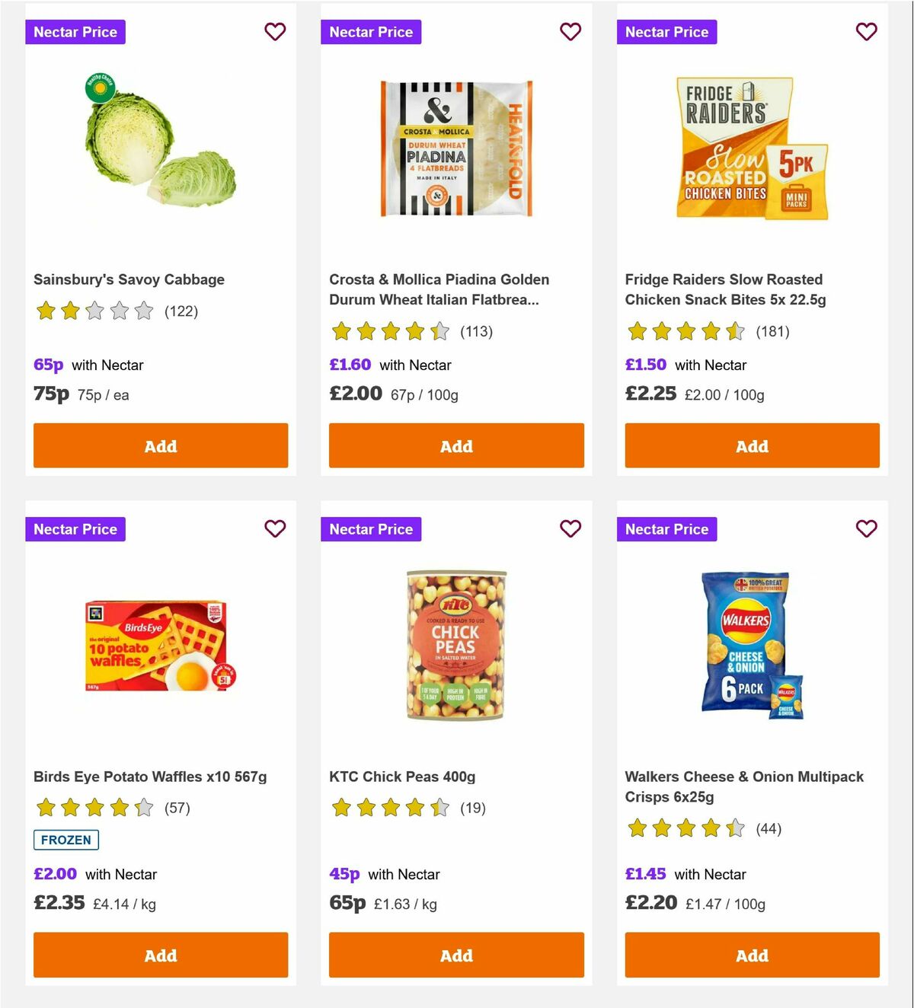Toggle the Nectar Price tag on Fridge Raiders
Image resolution: width=914 pixels, height=1008 pixels.
666,32
